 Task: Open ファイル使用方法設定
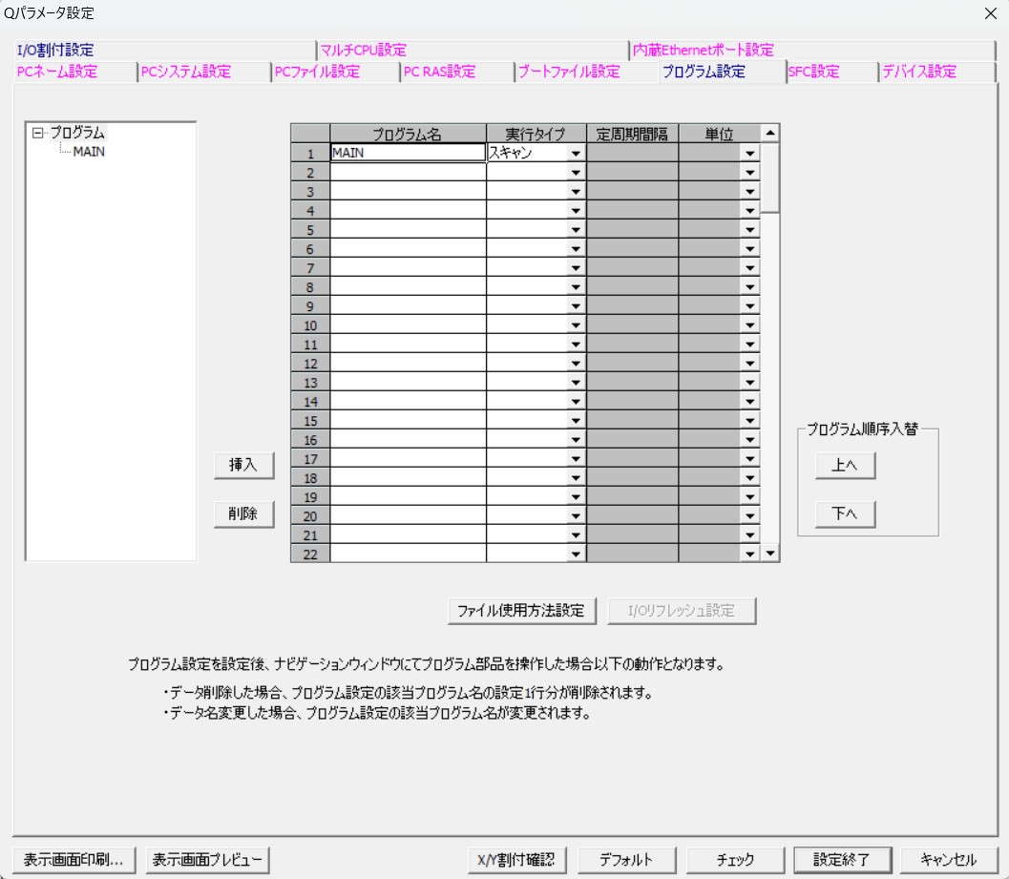(521, 611)
